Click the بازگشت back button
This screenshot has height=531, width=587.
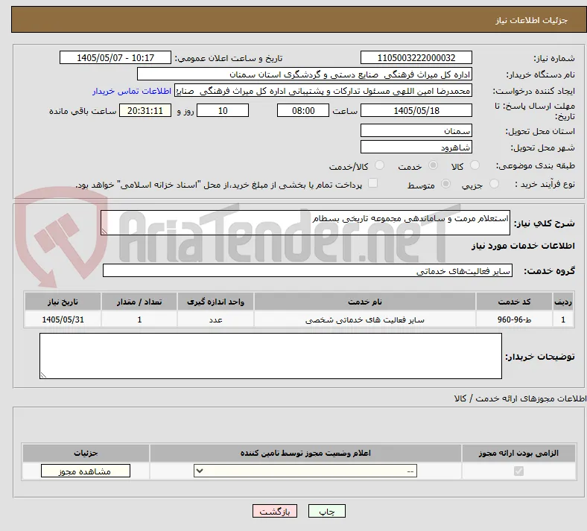coord(275,512)
